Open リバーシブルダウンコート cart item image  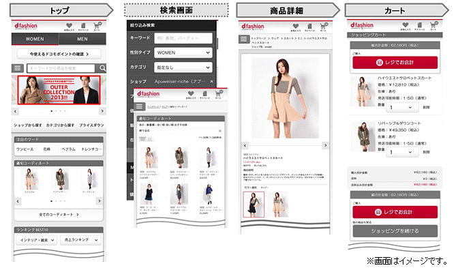(362, 137)
